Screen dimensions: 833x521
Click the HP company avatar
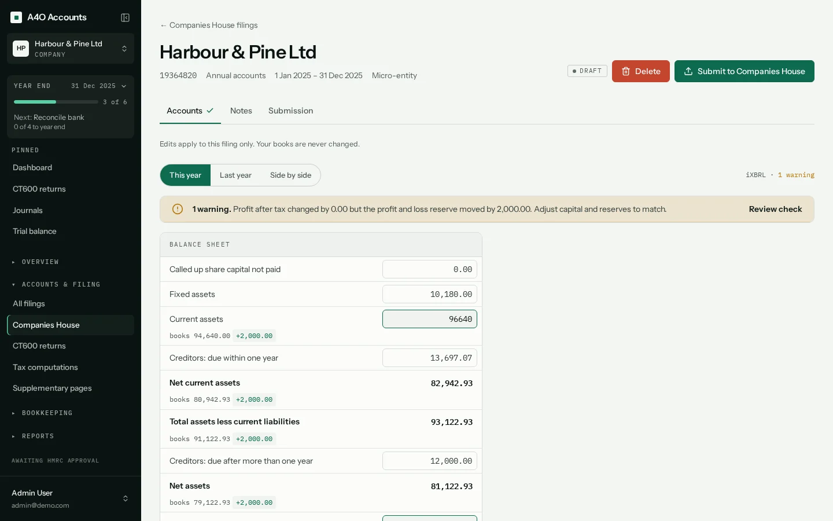(21, 49)
